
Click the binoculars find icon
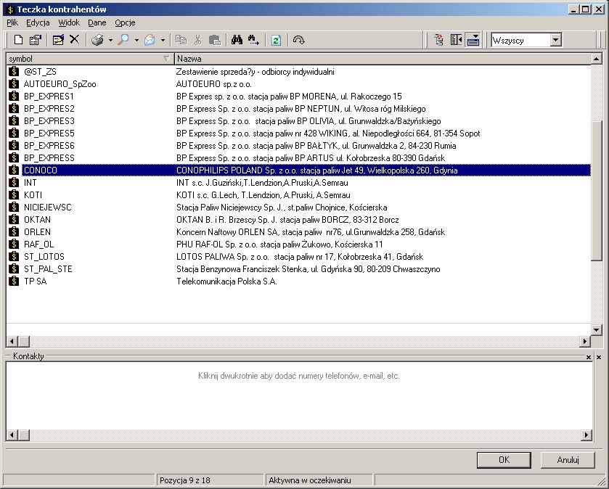(x=237, y=40)
